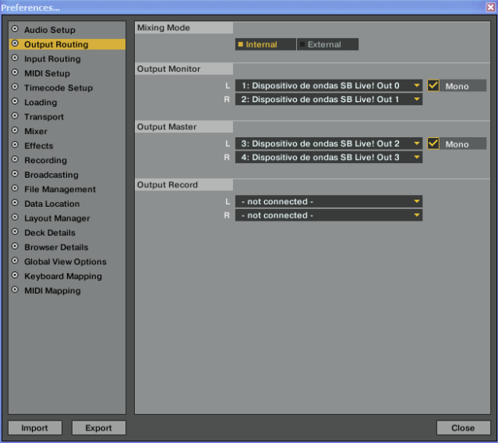Set Mixing Mode to Internal

(266, 44)
